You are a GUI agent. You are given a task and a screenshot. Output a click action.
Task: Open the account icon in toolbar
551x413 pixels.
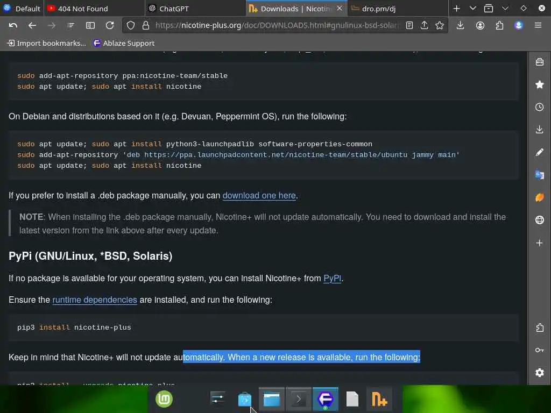point(480,25)
